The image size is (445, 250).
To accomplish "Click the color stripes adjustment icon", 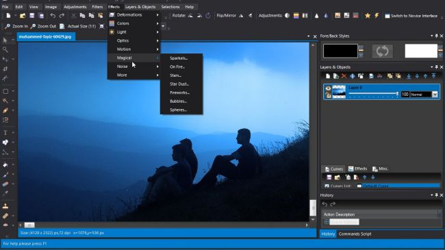I will tap(296, 16).
